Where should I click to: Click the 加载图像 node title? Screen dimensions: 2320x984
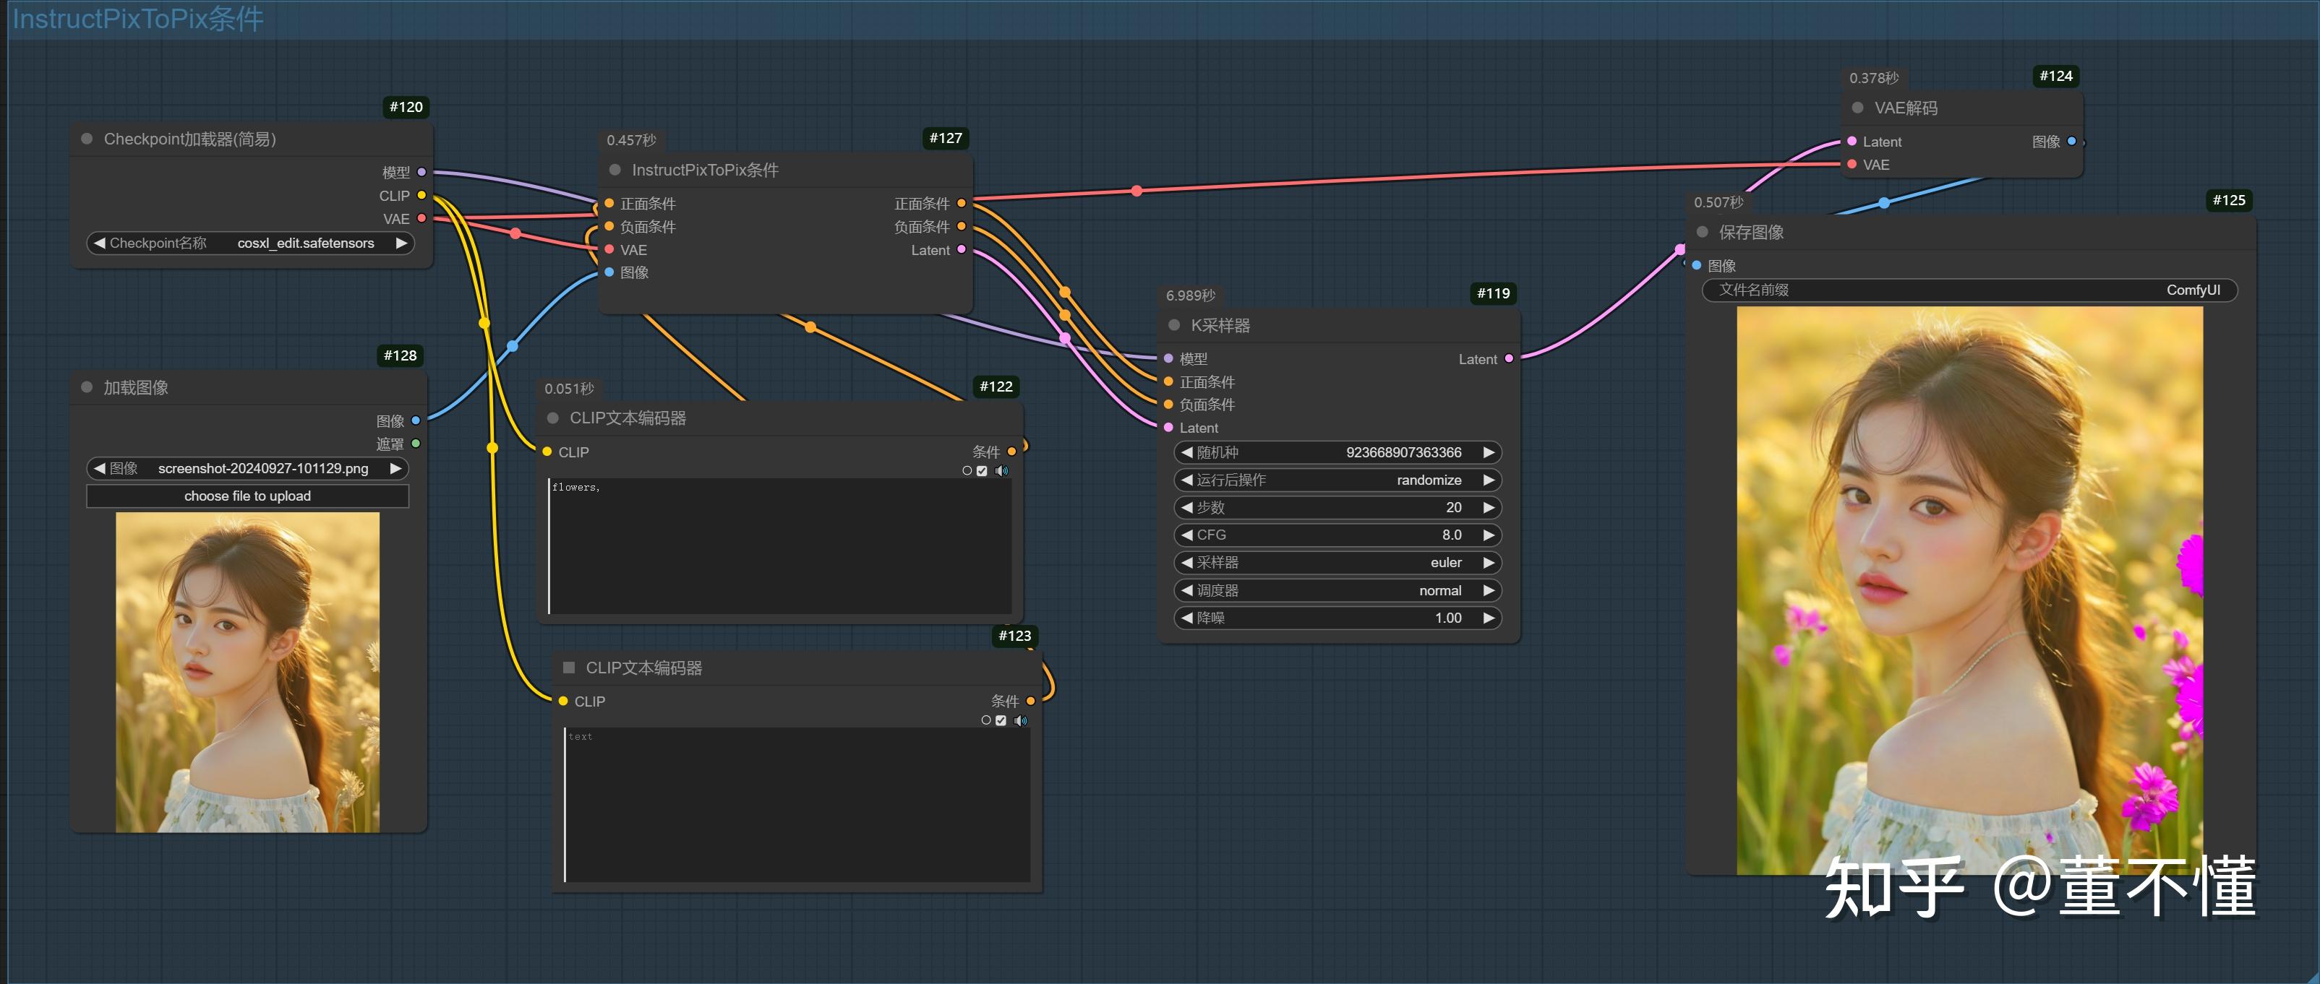[136, 387]
